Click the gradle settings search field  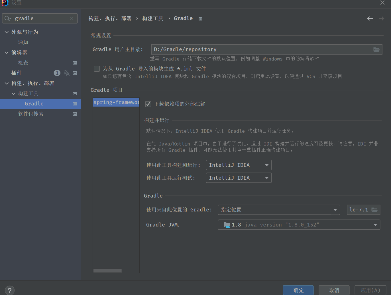(x=40, y=18)
